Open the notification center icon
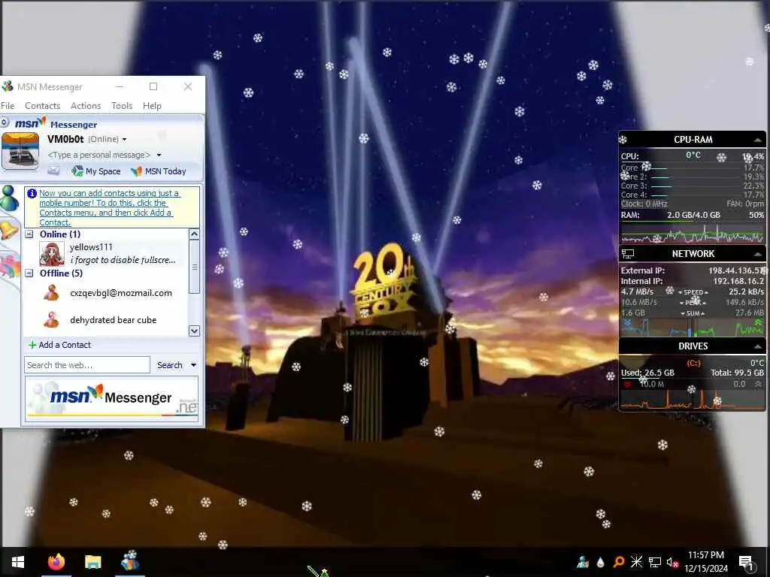The height and width of the screenshot is (577, 770). click(x=747, y=563)
